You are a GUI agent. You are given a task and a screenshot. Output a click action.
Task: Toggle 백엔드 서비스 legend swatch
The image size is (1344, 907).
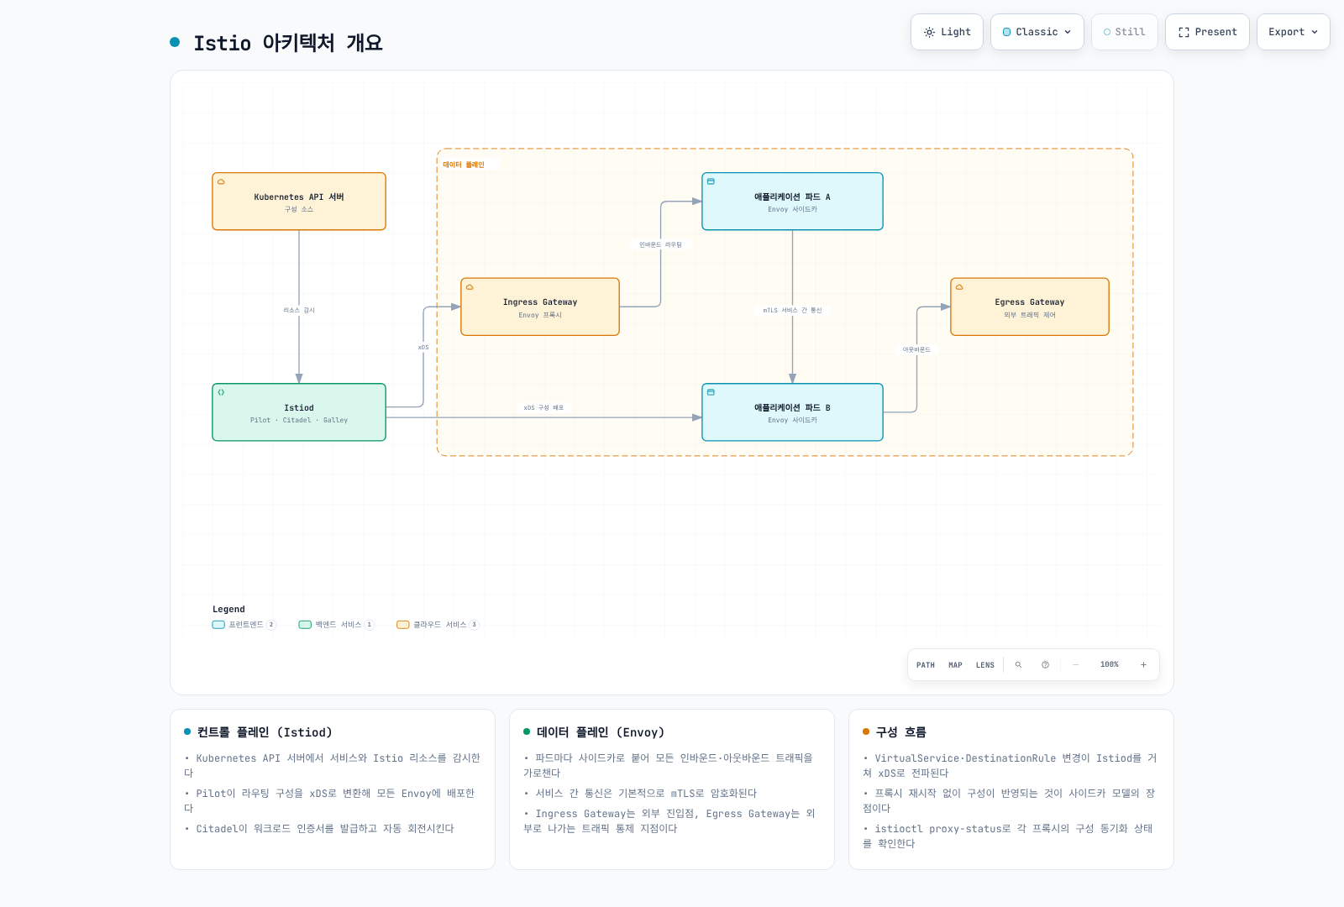pos(305,625)
